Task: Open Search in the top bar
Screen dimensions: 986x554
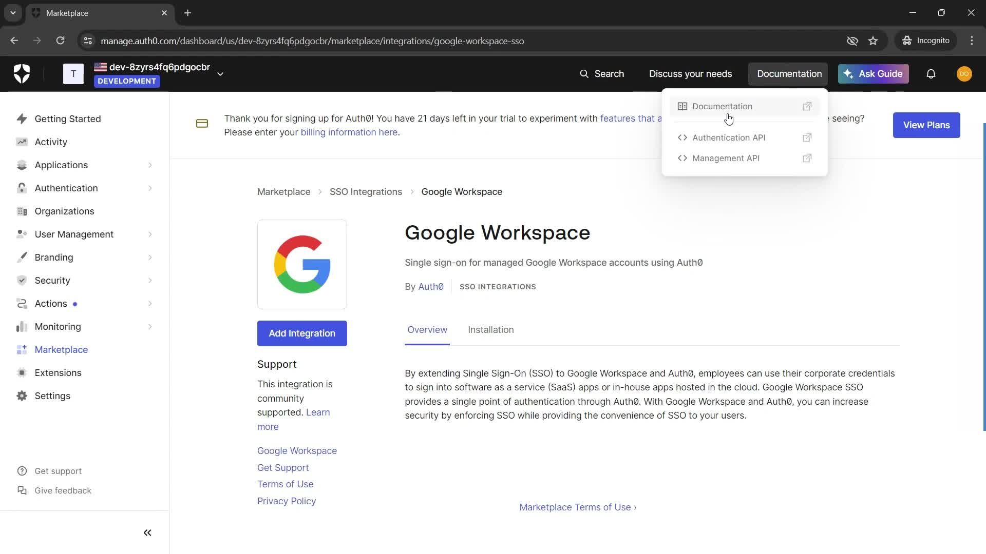Action: coord(602,74)
